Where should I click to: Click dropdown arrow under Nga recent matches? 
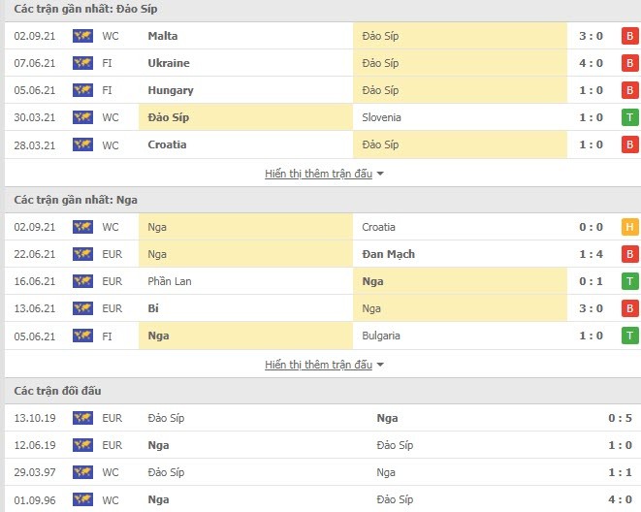pos(380,365)
